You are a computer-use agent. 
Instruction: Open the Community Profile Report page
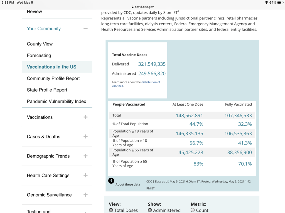coord(53,78)
